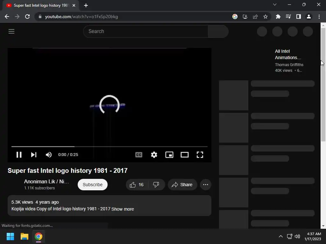Open network status tray icon
Screen dimensions: 326x244
click(289, 236)
